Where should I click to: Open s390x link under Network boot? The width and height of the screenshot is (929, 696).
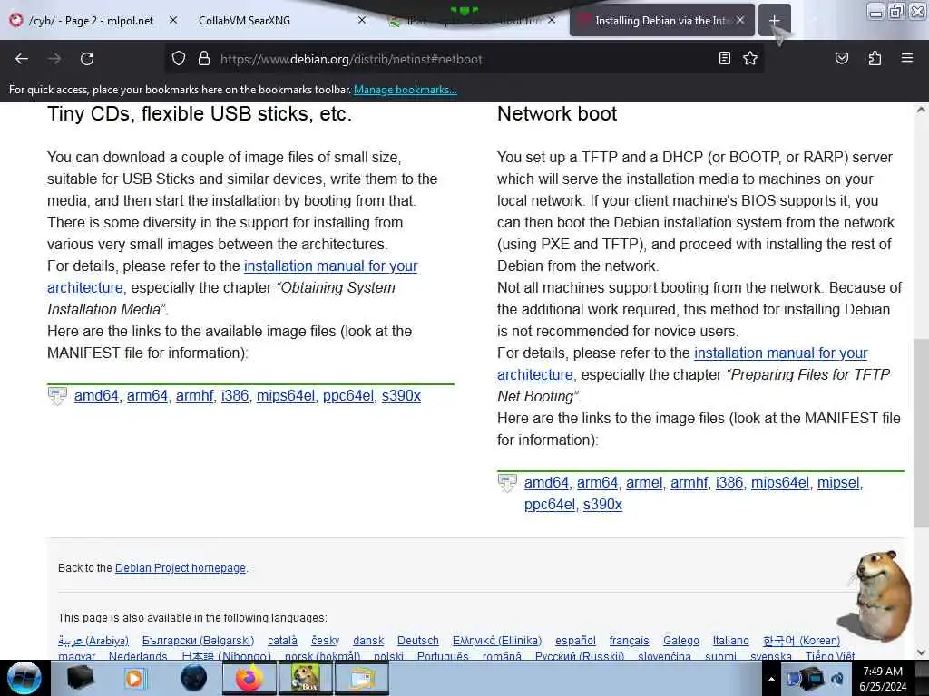pyautogui.click(x=602, y=505)
